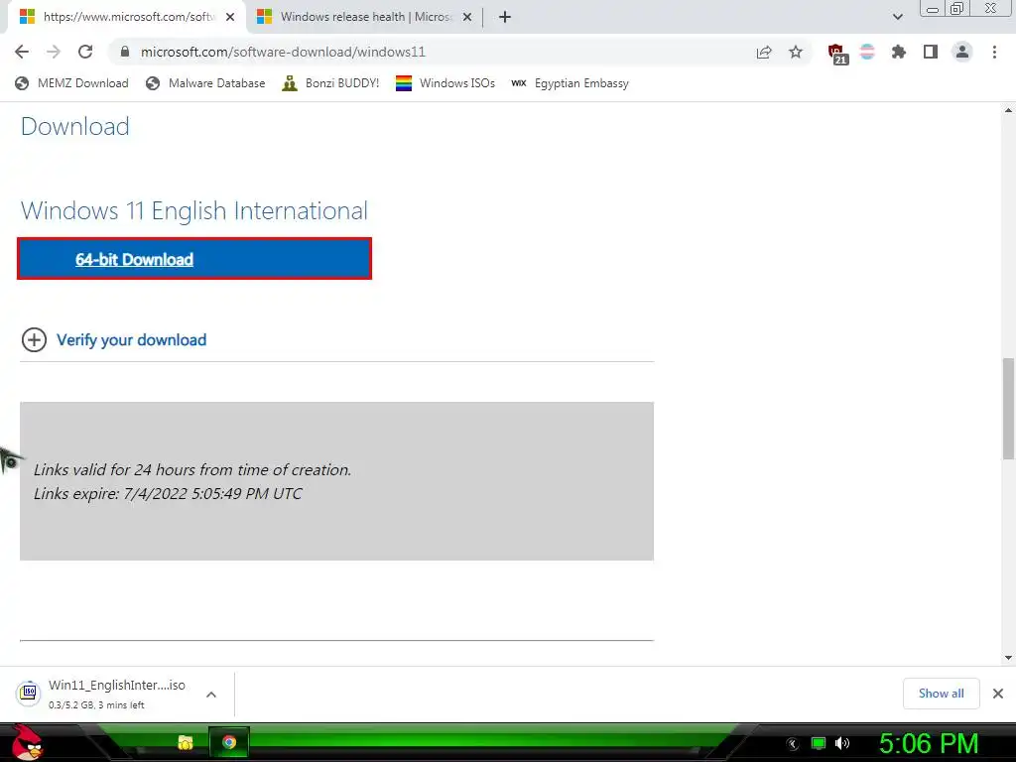Open the Extensions puzzle menu

click(x=899, y=52)
